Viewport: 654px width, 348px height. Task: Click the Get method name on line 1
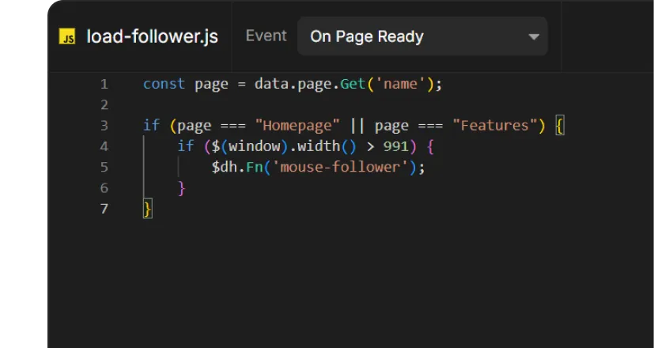[x=353, y=84]
